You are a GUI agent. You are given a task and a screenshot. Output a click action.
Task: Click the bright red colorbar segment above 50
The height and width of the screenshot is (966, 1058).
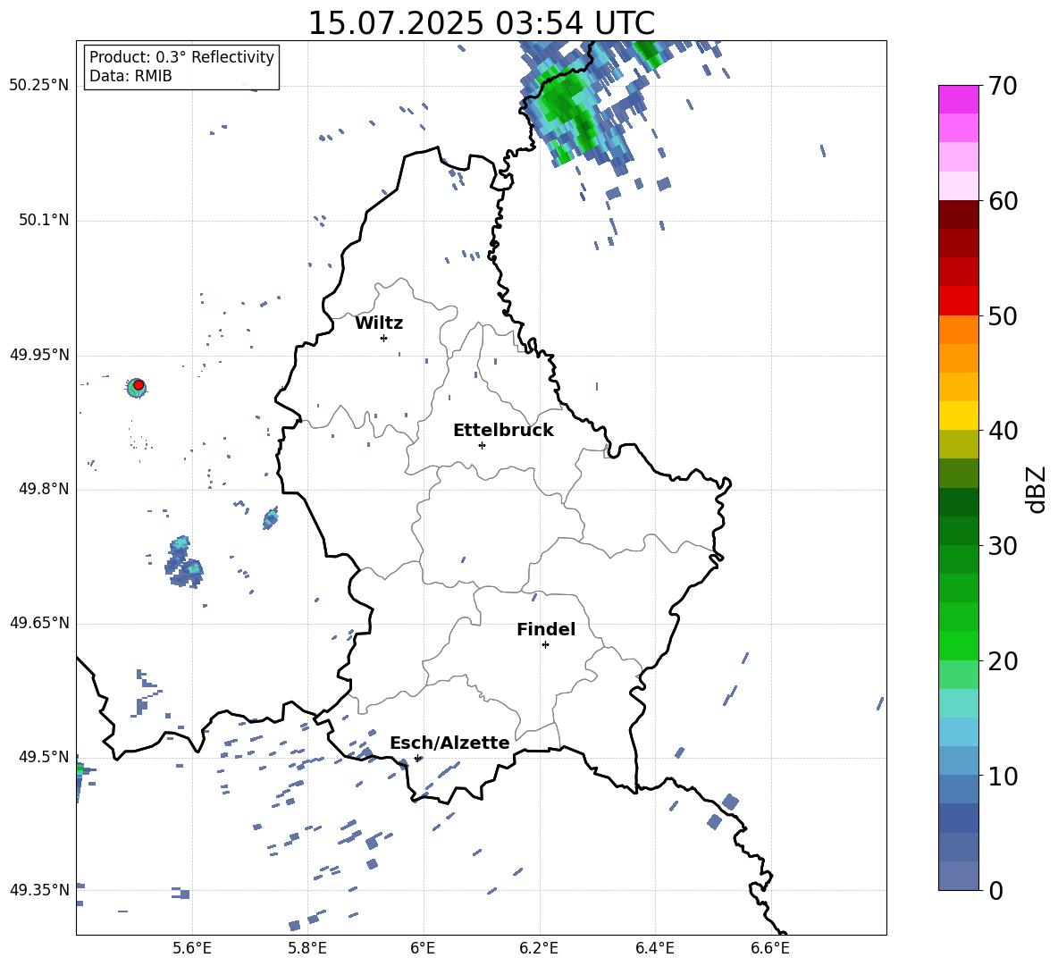pos(958,301)
